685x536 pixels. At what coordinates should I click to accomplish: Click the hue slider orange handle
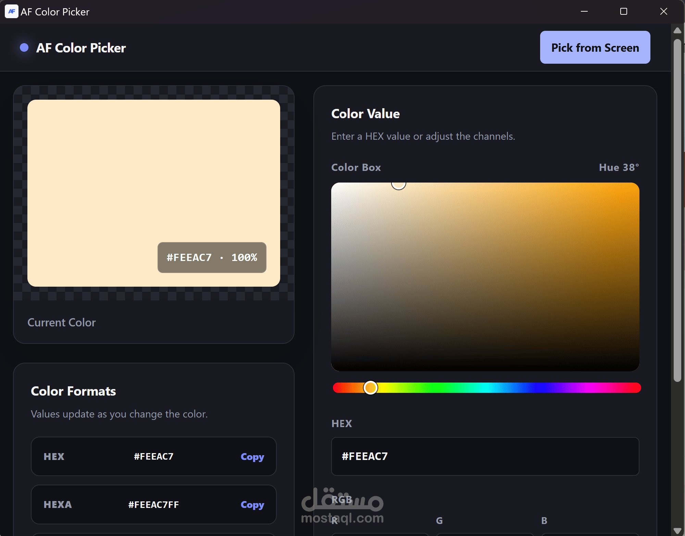pos(370,388)
